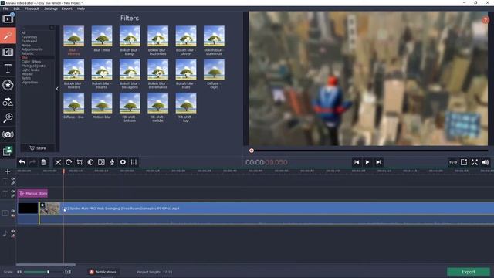The image size is (494, 278).
Task: Open the Transitions tab in sidebar
Action: click(8, 52)
